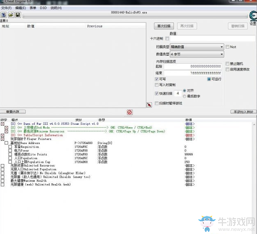
Task: Open the process list icon
Action: coord(3,15)
